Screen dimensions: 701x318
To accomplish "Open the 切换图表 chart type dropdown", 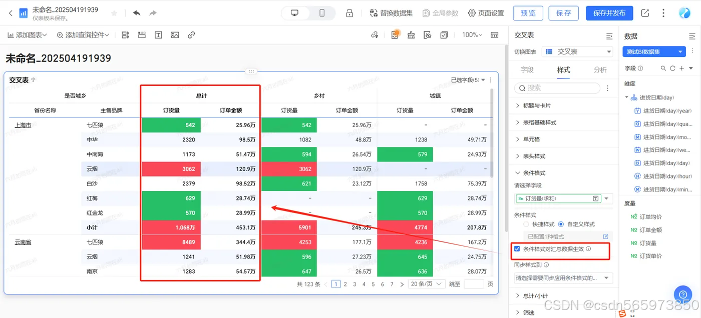I will 578,51.
